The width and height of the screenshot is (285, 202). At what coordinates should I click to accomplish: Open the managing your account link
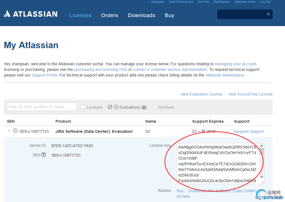click(x=235, y=64)
